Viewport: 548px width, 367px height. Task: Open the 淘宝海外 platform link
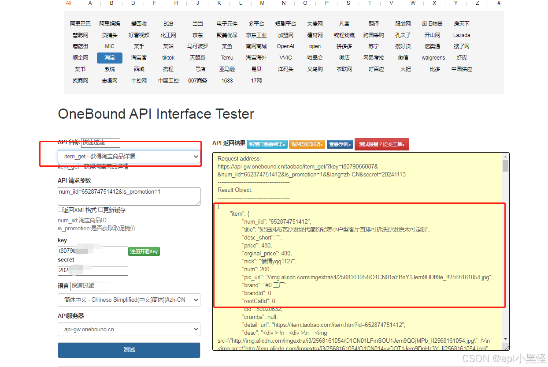[x=256, y=58]
